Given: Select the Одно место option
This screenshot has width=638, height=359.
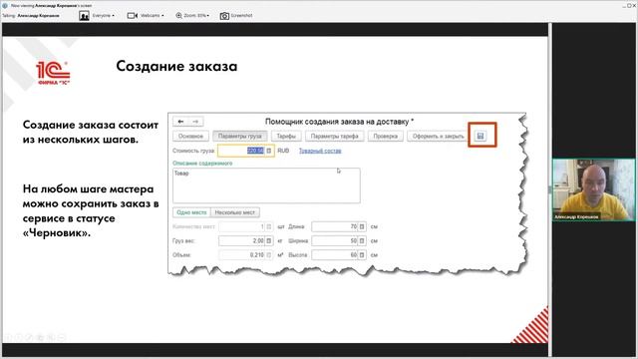Looking at the screenshot, I should coord(191,212).
